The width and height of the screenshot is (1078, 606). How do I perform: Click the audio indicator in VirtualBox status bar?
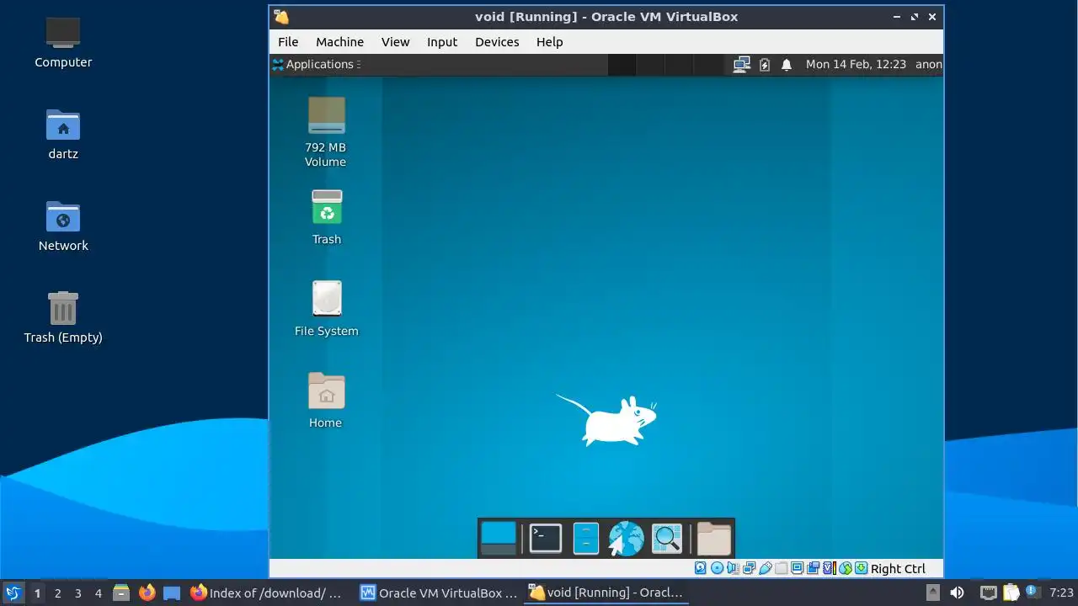click(733, 568)
